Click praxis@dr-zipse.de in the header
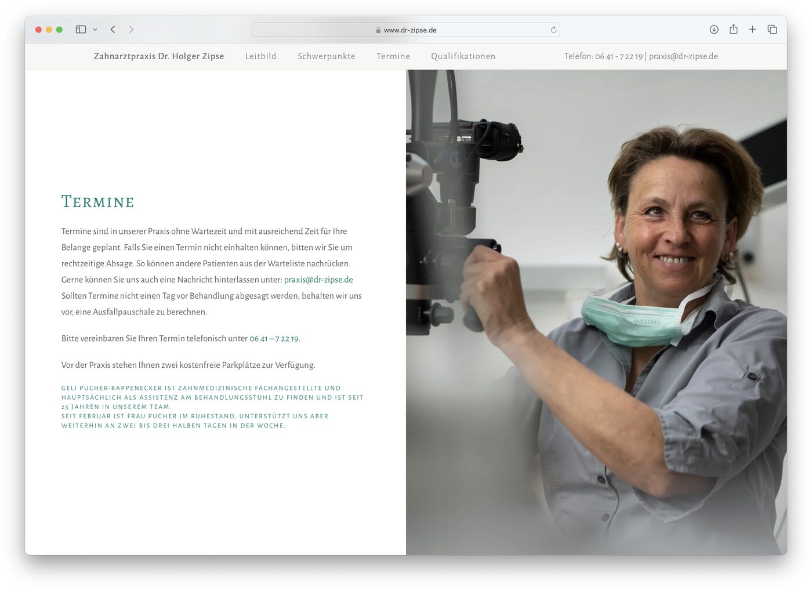812x590 pixels. coord(683,56)
